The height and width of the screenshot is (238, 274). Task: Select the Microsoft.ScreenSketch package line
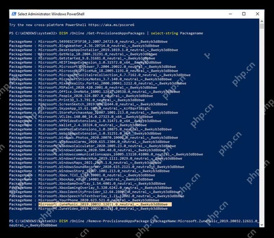[88, 104]
